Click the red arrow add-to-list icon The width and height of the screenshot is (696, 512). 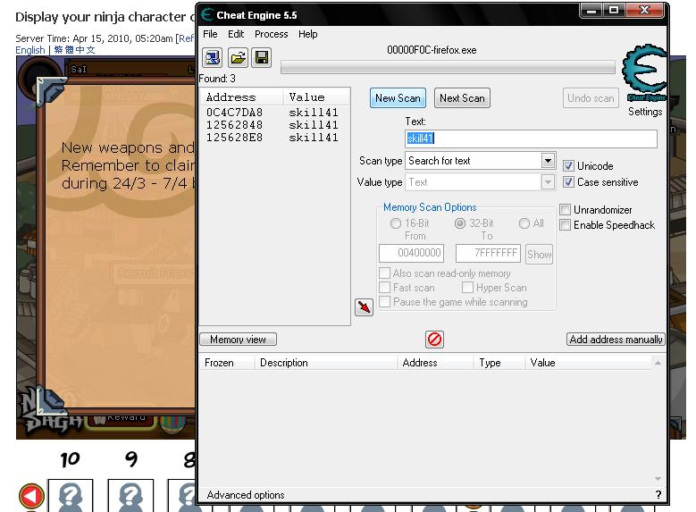coord(364,307)
